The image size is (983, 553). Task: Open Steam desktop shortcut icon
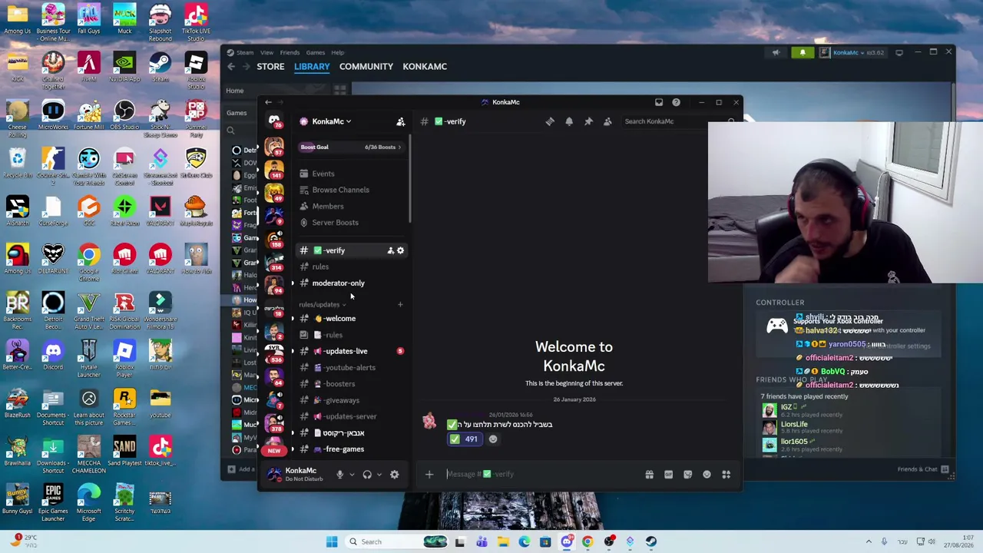tap(160, 67)
